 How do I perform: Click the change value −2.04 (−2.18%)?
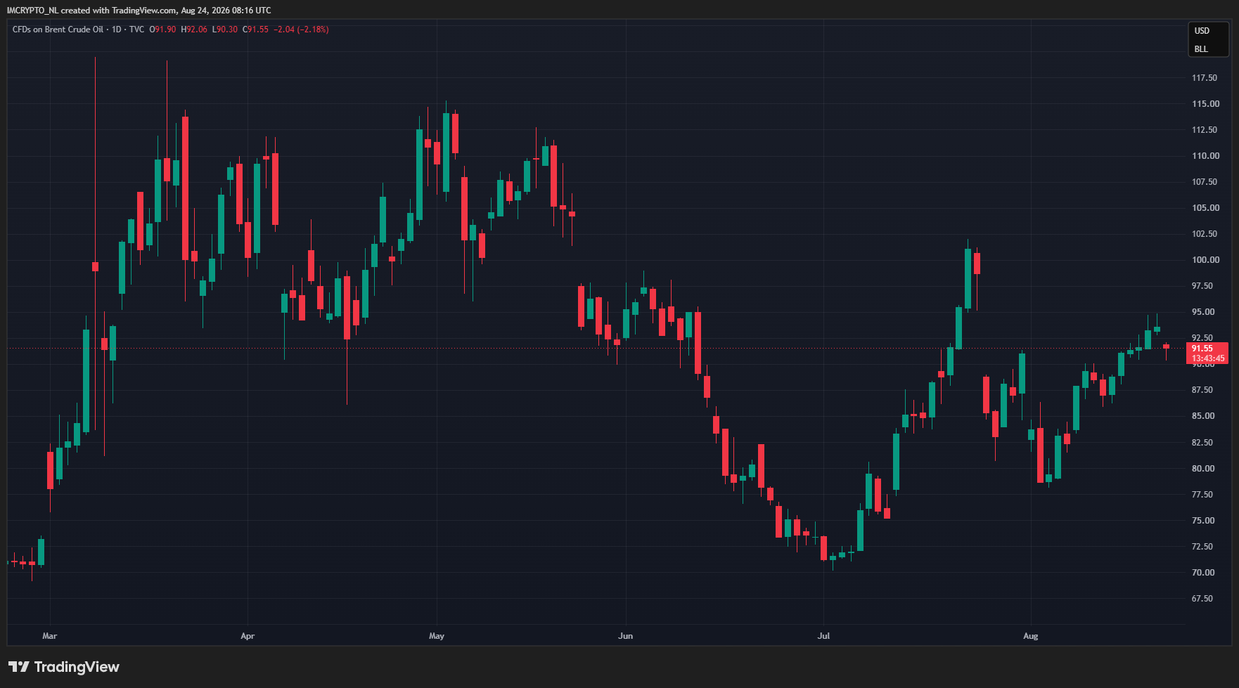pyautogui.click(x=301, y=30)
